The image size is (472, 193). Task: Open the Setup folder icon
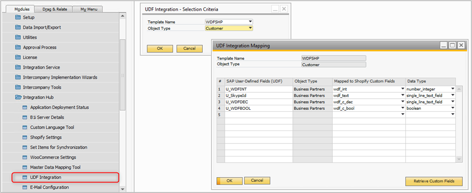click(18, 17)
